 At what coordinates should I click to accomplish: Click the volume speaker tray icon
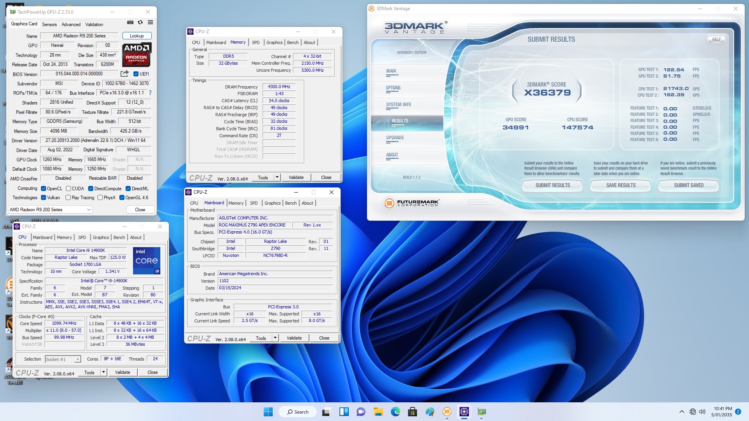coord(703,412)
